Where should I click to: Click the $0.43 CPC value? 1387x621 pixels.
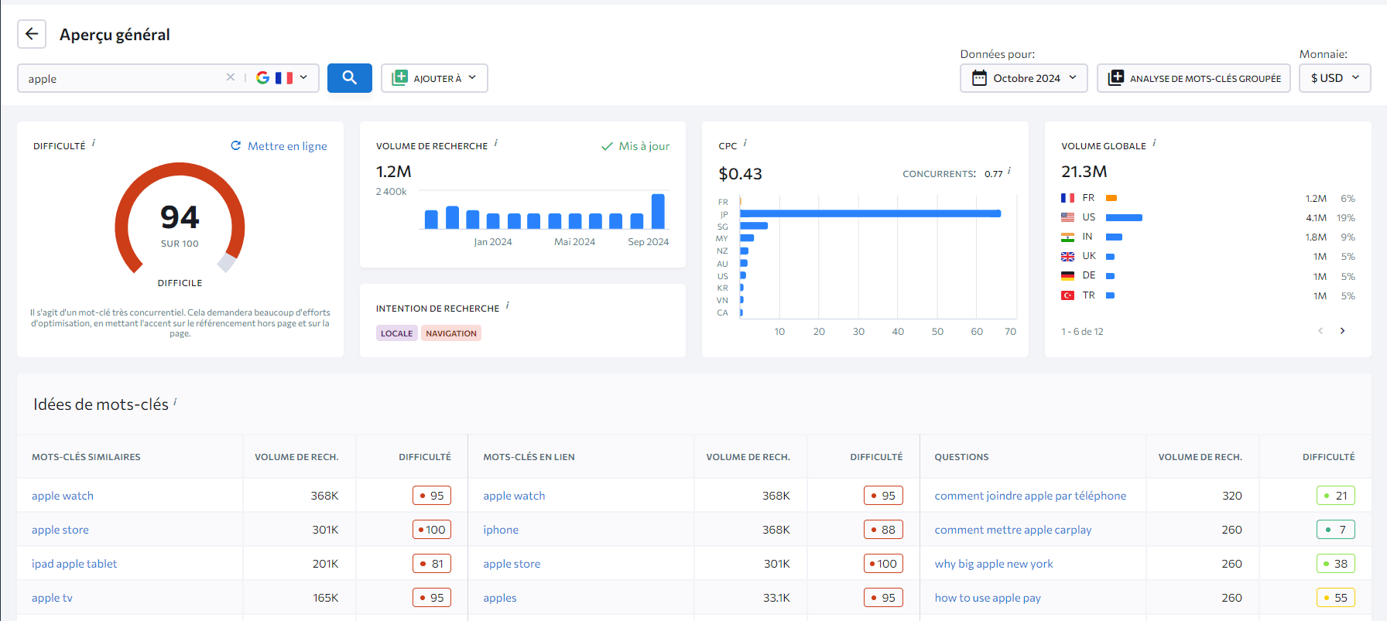tap(740, 174)
